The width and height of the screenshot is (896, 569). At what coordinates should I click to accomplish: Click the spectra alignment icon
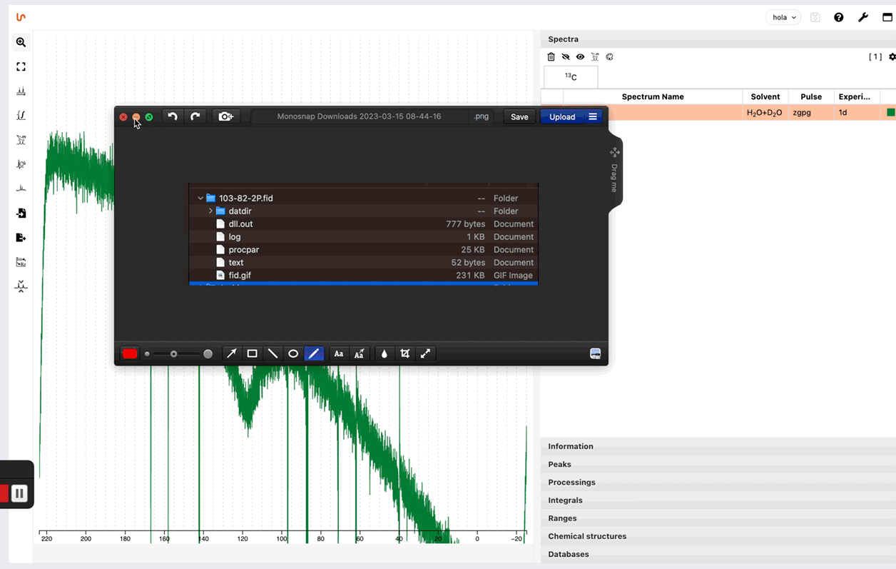[21, 286]
